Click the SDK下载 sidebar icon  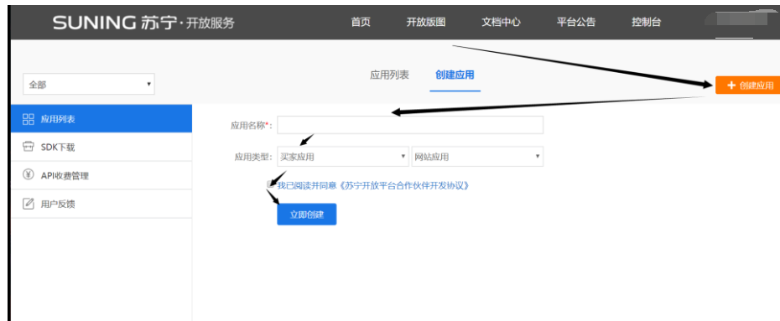point(29,147)
